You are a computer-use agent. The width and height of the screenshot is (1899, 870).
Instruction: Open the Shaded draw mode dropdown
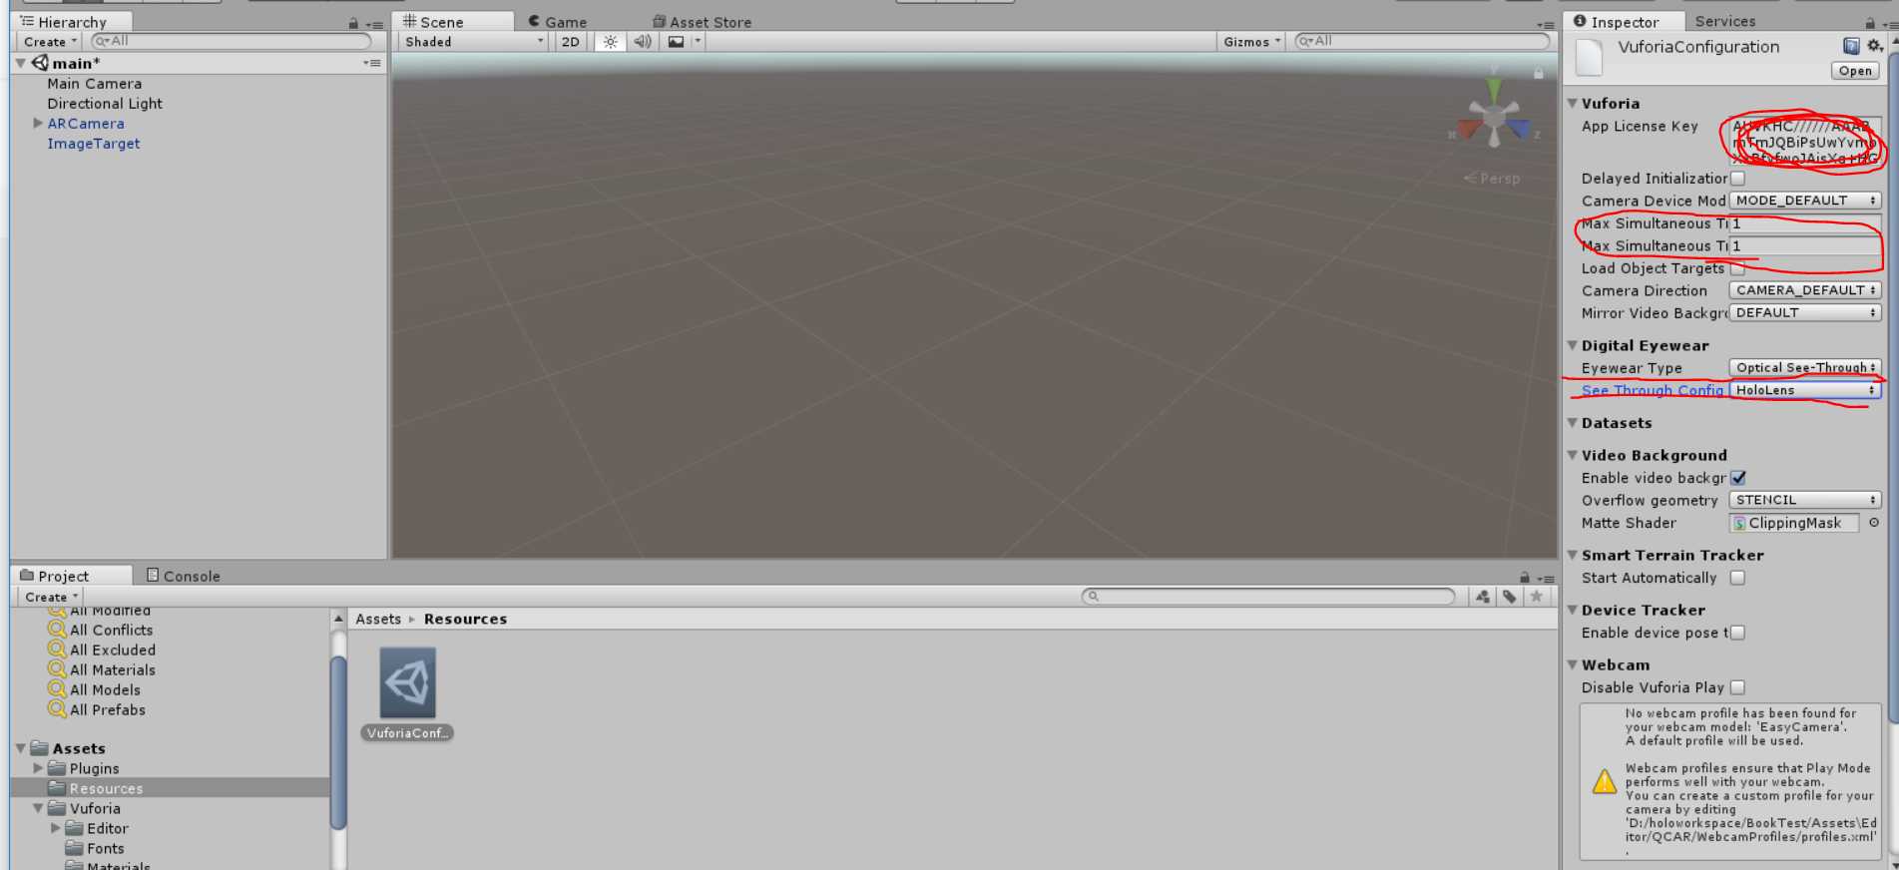coord(474,42)
